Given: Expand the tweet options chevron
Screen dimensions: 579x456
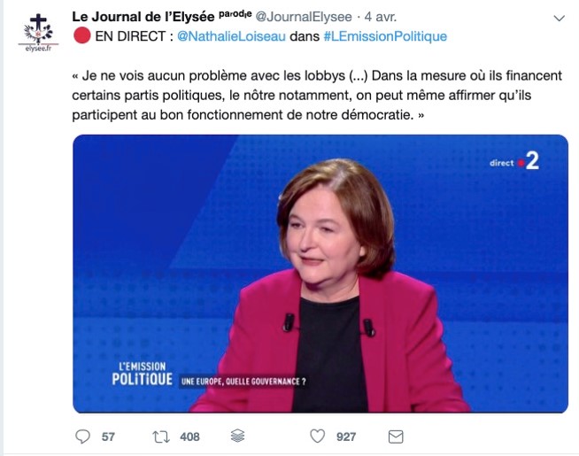Looking at the screenshot, I should pos(560,18).
